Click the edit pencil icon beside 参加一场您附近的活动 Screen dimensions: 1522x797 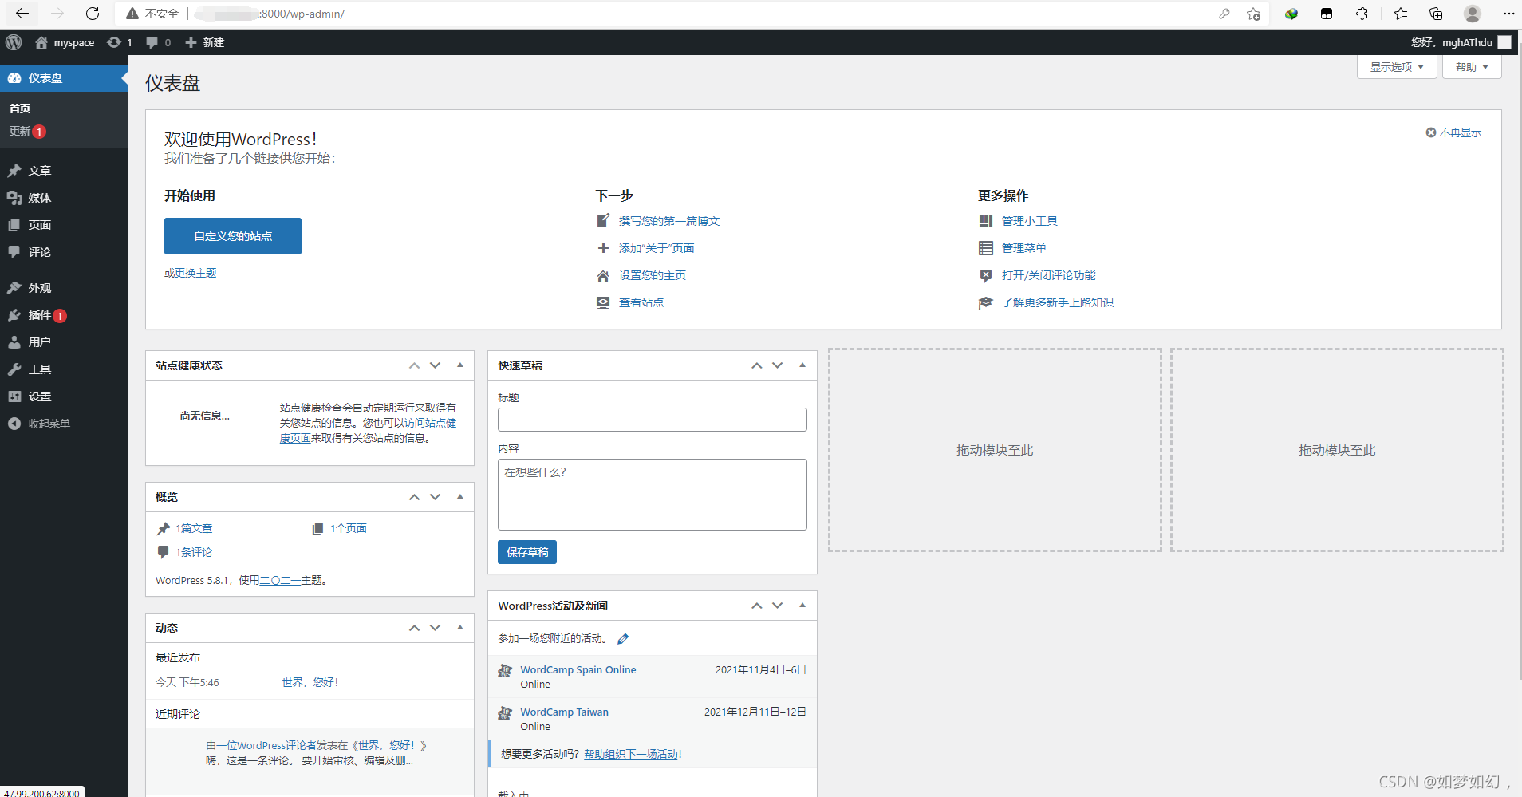click(x=623, y=638)
